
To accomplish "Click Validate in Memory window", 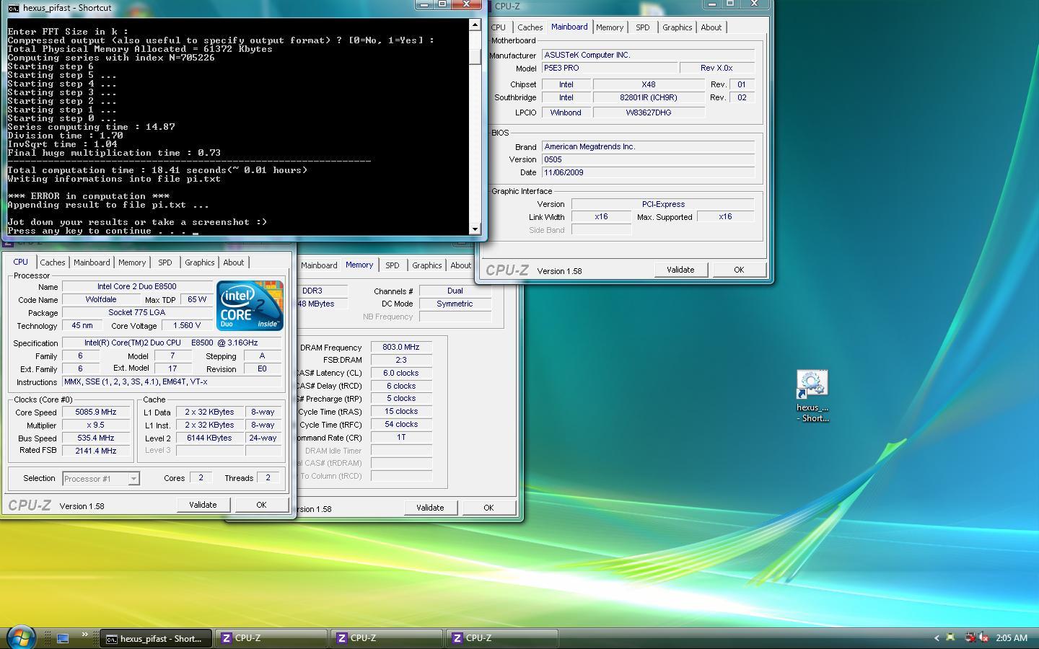I will pyautogui.click(x=430, y=508).
